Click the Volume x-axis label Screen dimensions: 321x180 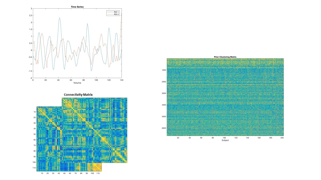tap(77, 83)
